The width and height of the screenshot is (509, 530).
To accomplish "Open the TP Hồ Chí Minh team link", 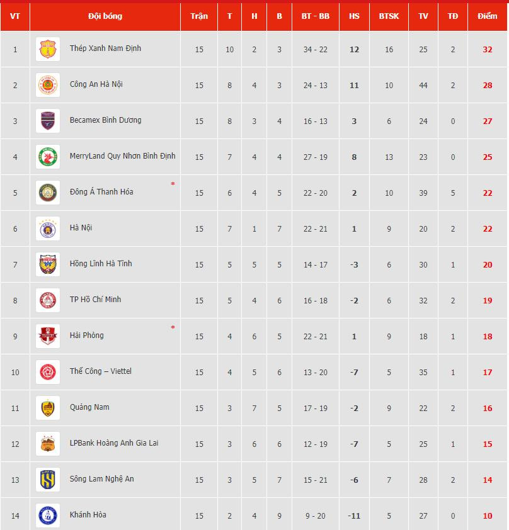I will [x=95, y=300].
